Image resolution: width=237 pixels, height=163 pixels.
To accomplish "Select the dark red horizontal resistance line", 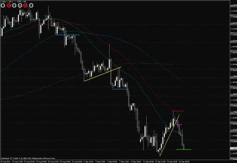I will [x=178, y=111].
